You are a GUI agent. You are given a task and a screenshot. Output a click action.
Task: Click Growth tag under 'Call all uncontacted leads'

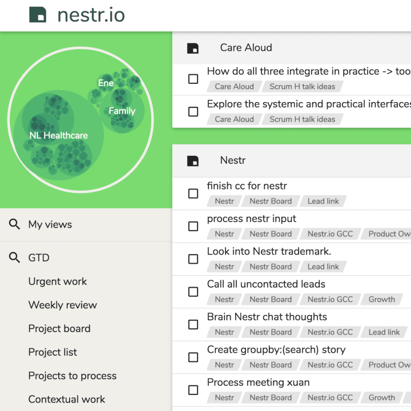[x=382, y=299]
